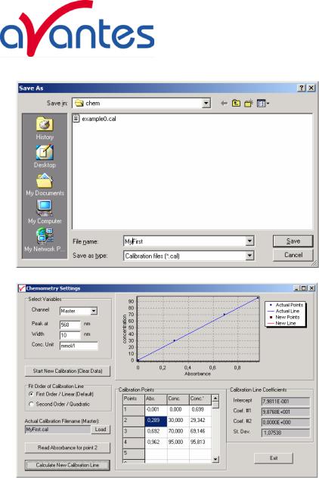This screenshot has width=319, height=478.
Task: Click Calculate New Calibration Line
Action: point(67,465)
